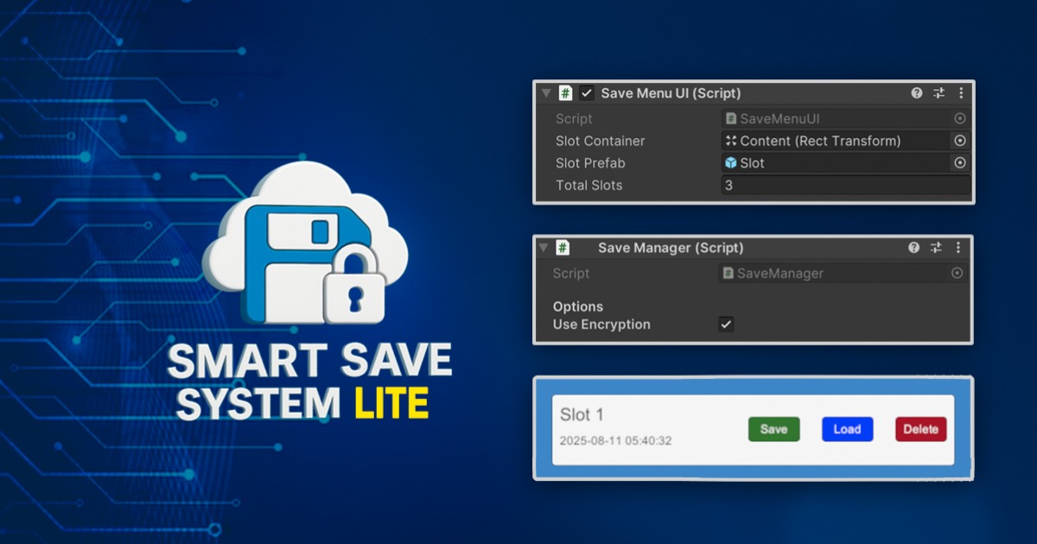The width and height of the screenshot is (1037, 544).
Task: Open the object picker for Slot Prefab
Action: tap(959, 162)
